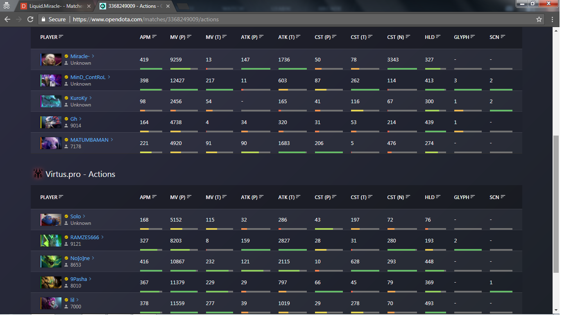Image resolution: width=562 pixels, height=317 pixels.
Task: Click MATUMBAMAN CST (P) value 206
Action: click(x=319, y=143)
